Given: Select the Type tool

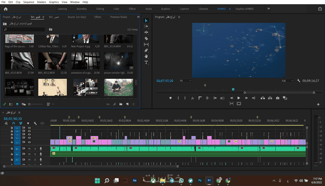Looking at the screenshot, I should [146, 62].
